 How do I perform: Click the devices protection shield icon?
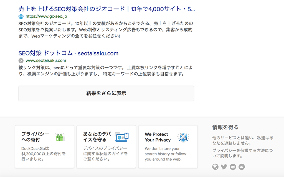click(122, 137)
